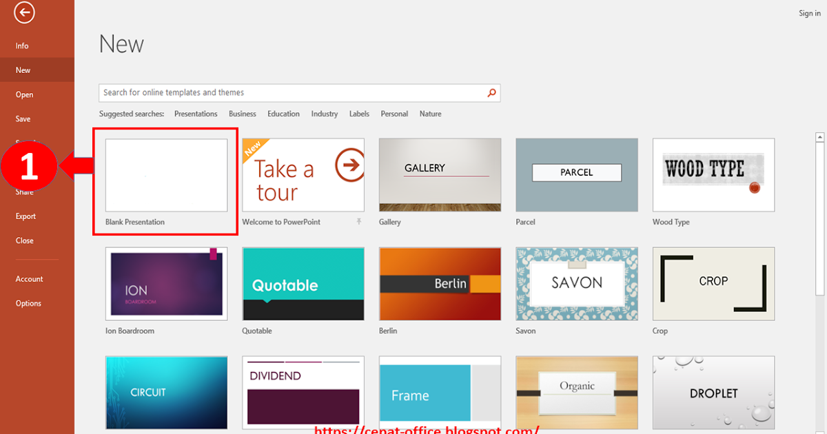Select the Ion Boardroom template

coord(166,284)
